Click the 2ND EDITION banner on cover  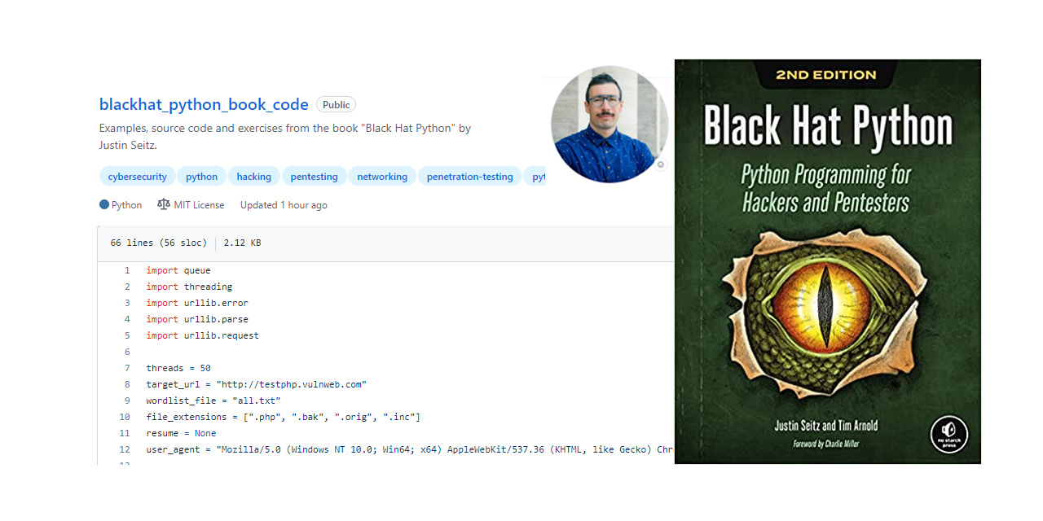[825, 75]
